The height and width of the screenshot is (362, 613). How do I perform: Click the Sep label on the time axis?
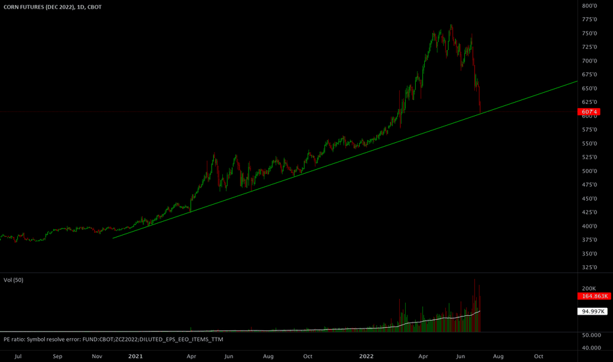[x=57, y=356]
